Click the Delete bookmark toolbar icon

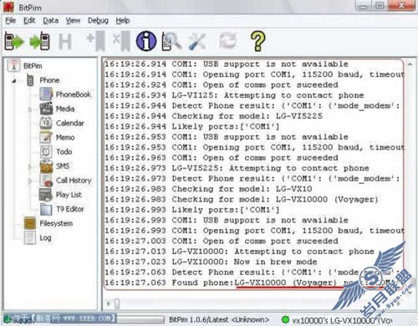(122, 41)
